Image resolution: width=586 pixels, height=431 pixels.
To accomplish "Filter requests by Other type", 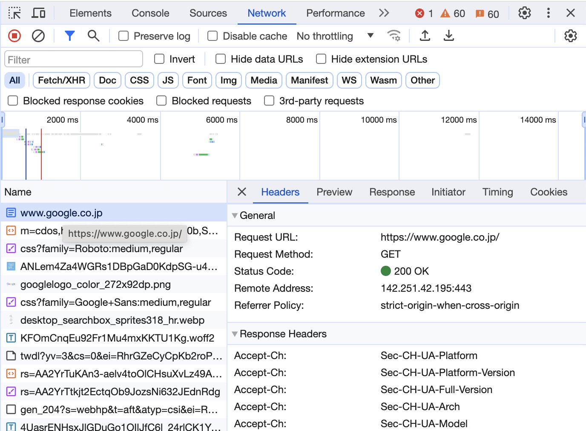I will 423,80.
